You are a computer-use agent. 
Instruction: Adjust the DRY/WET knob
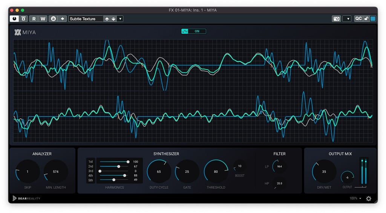[x=324, y=171]
